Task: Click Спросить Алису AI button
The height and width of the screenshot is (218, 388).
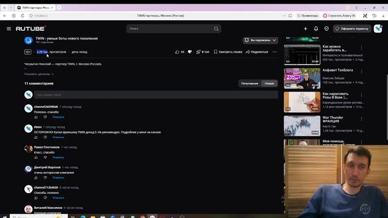Action: (x=339, y=16)
